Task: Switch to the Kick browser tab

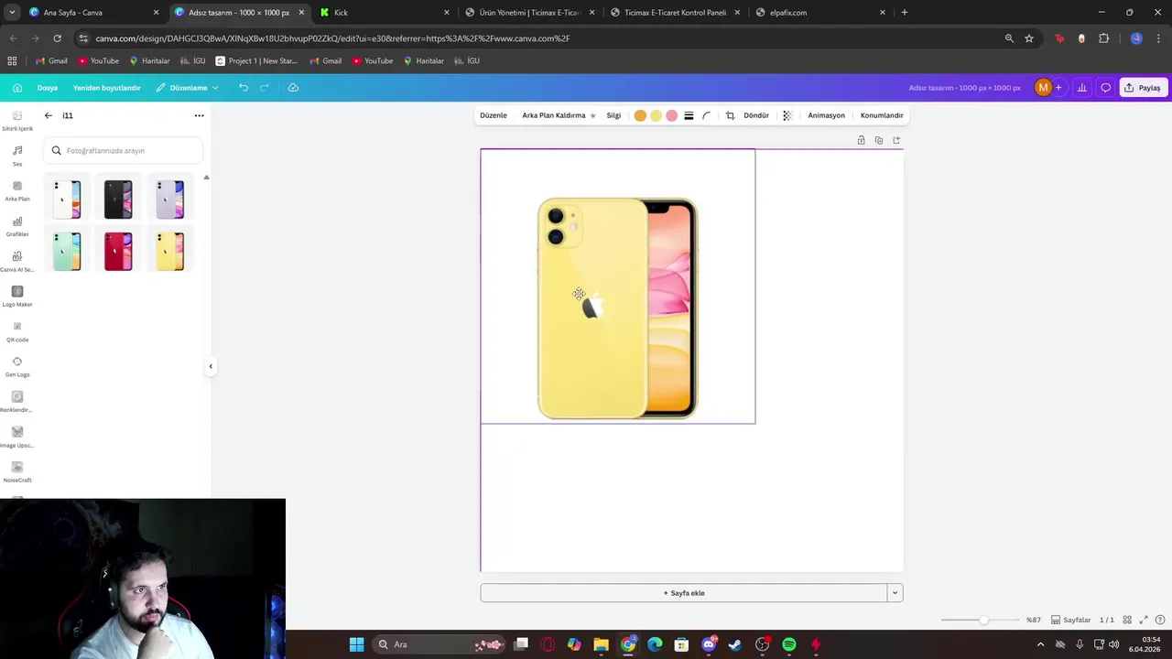Action: pos(385,13)
